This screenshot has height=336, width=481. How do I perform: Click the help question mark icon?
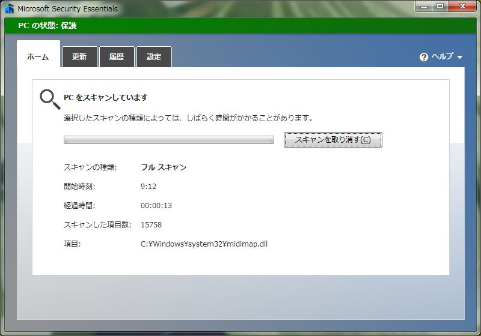coord(424,57)
